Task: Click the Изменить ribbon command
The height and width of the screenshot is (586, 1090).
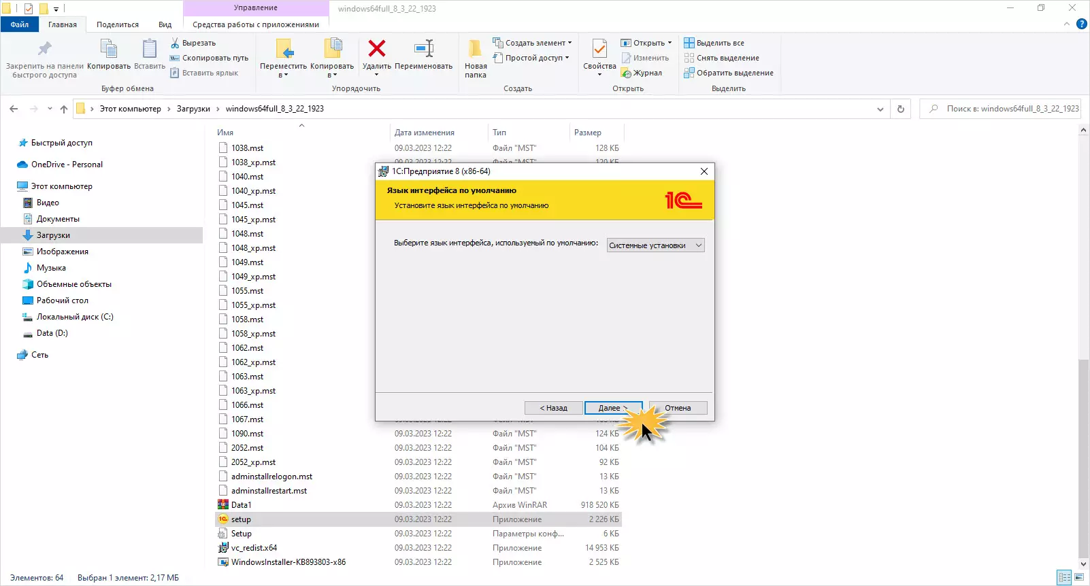Action: pos(645,58)
